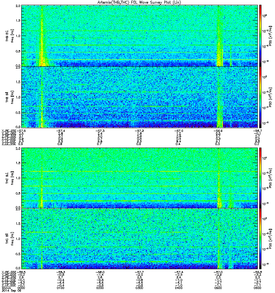Click the -57.7 position value under the THC panels

click(139, 272)
